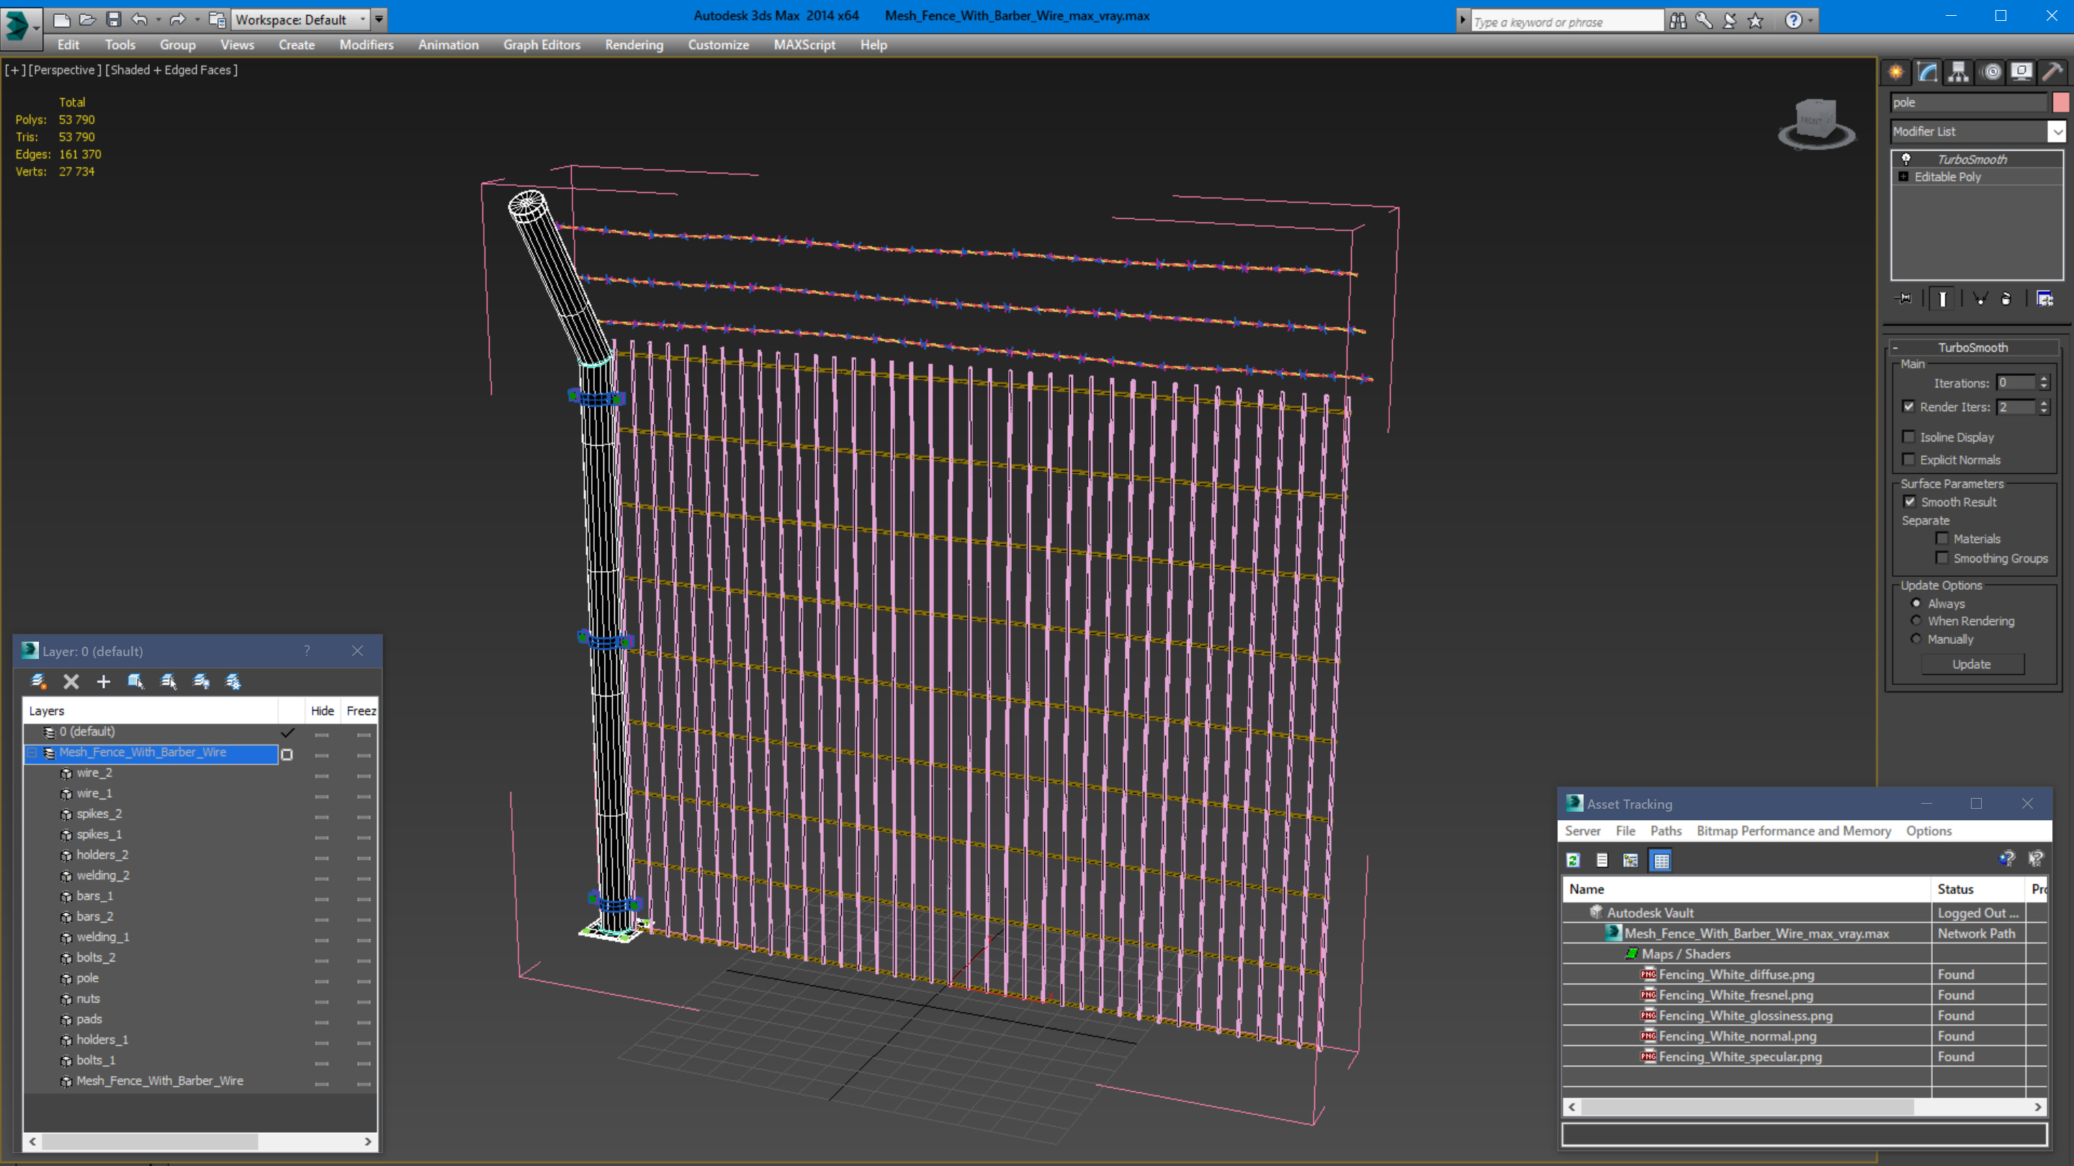Open the Rendering menu

634,45
